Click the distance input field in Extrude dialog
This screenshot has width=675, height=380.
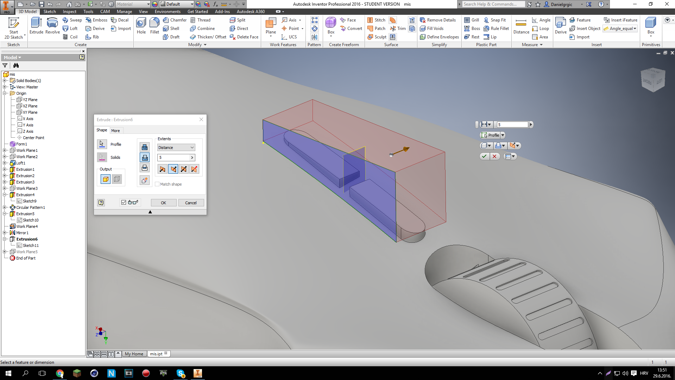click(174, 157)
